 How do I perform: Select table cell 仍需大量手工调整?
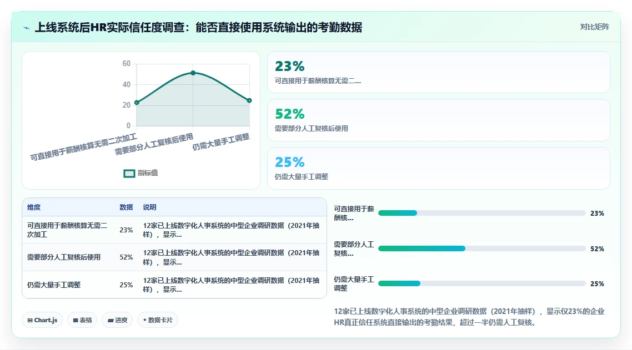[x=54, y=285]
